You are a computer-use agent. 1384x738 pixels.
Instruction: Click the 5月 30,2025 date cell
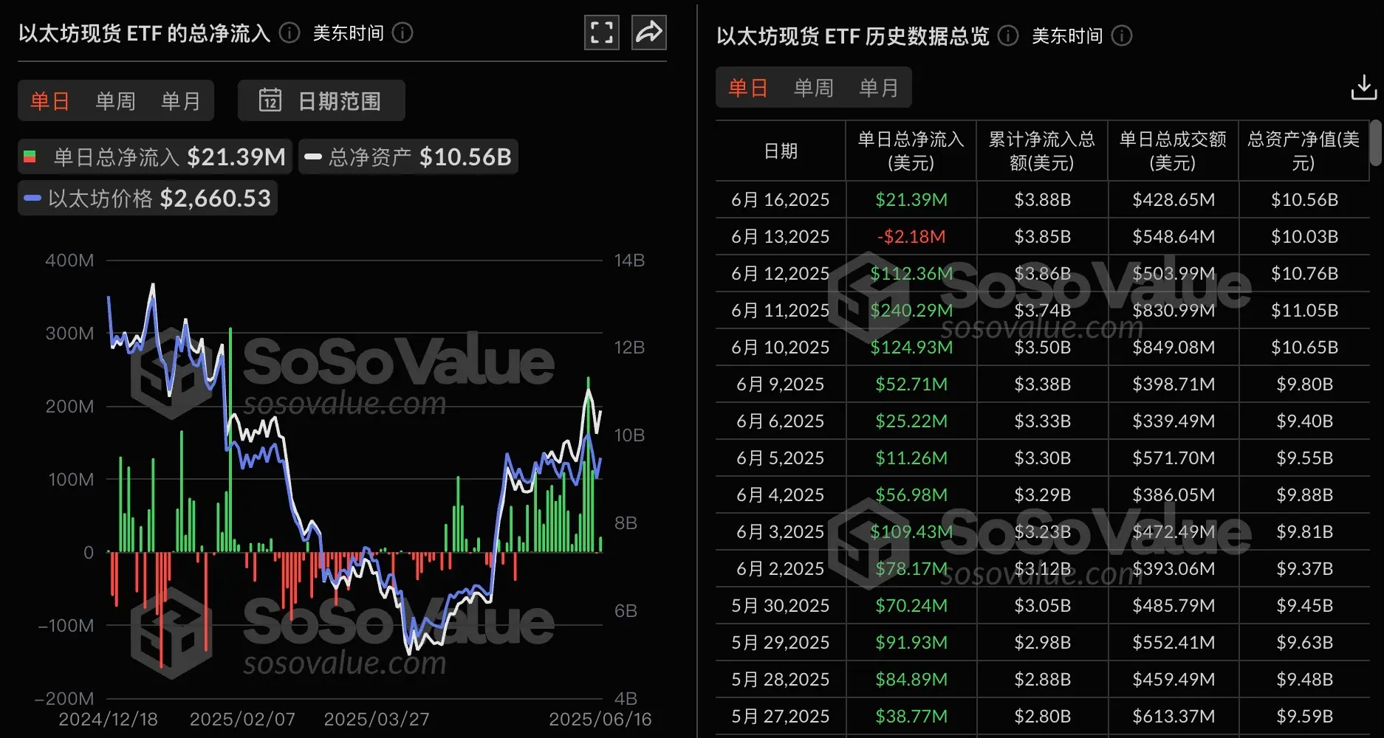click(781, 605)
